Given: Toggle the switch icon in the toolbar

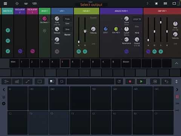Looking at the screenshot, I should tap(52, 81).
